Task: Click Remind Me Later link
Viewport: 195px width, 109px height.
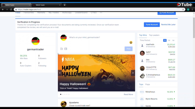Action: 168,25
